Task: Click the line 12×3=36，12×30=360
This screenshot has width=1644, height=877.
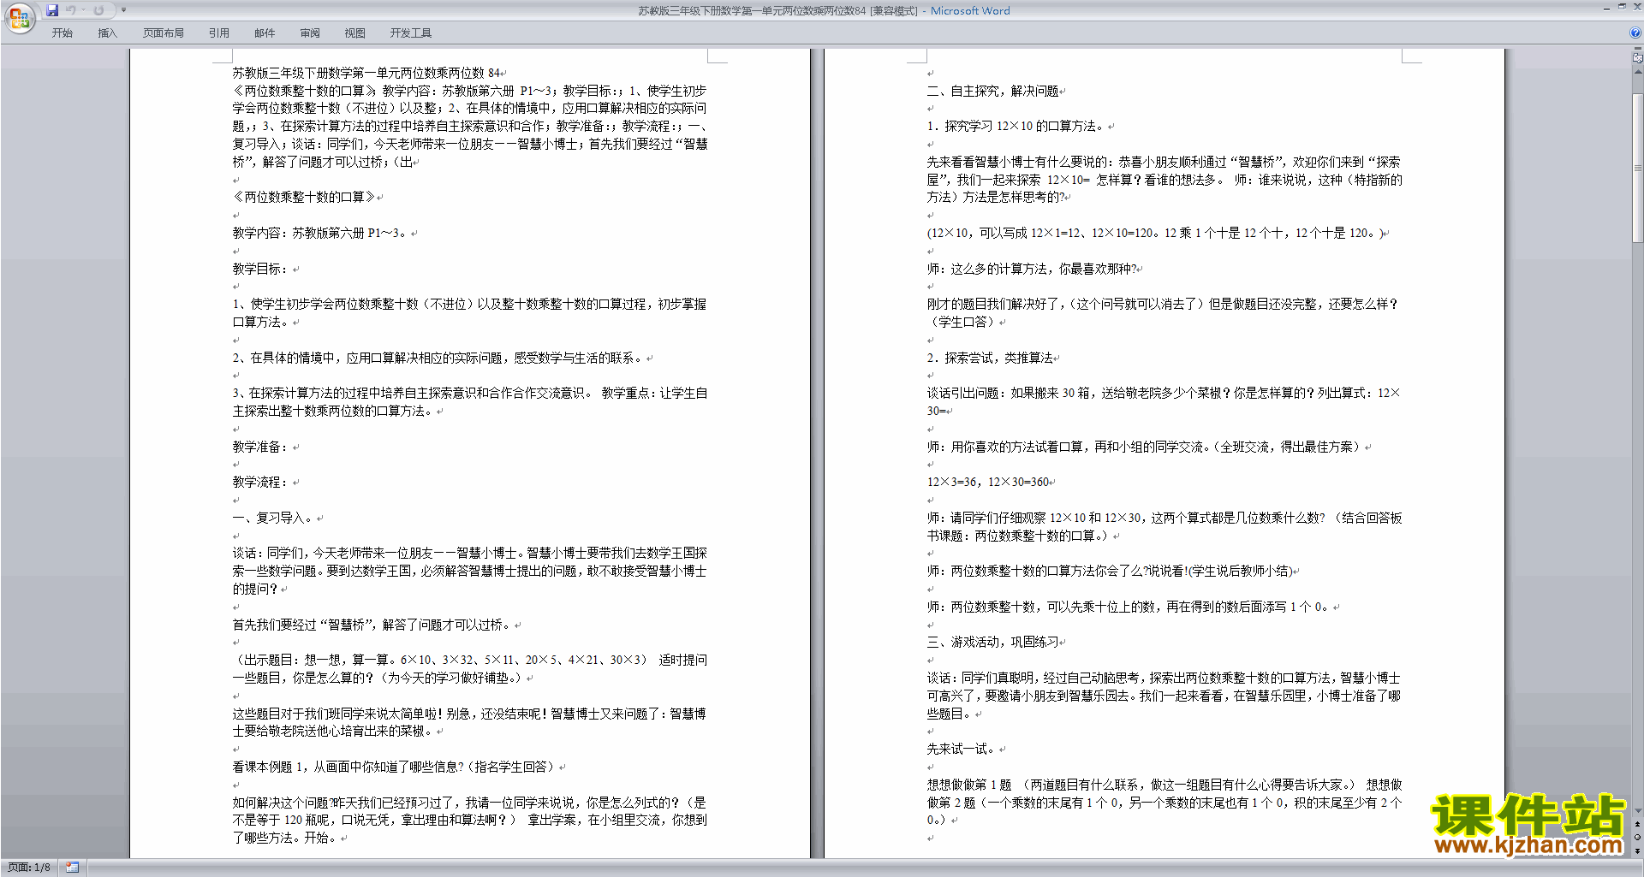Action: point(988,483)
